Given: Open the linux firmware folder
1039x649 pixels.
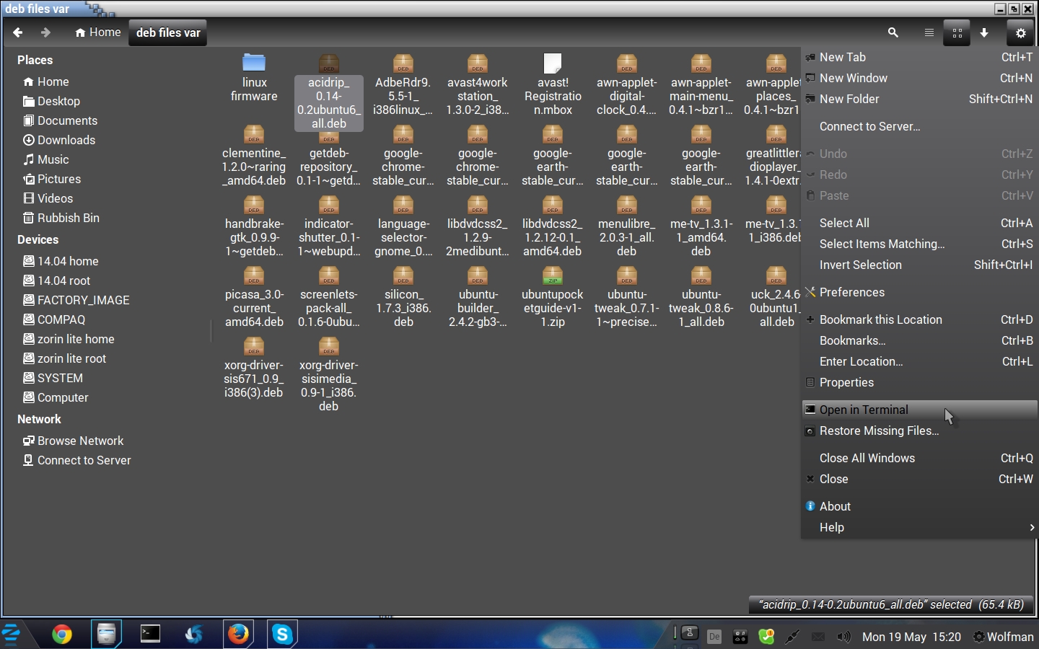Looking at the screenshot, I should [x=254, y=78].
